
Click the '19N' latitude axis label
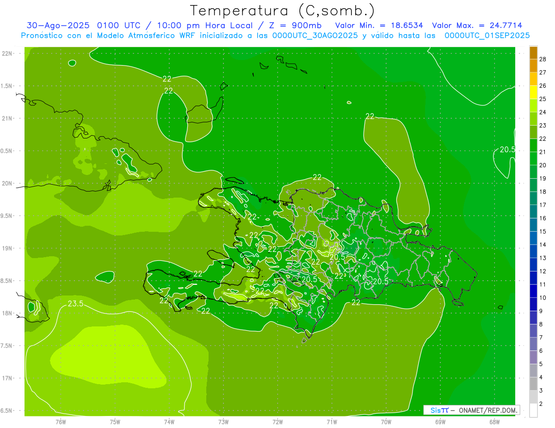point(7,248)
